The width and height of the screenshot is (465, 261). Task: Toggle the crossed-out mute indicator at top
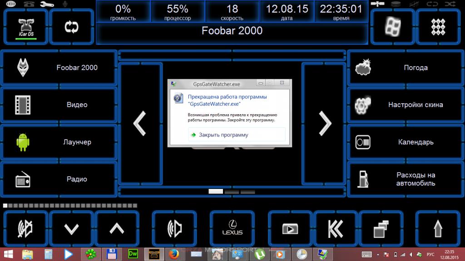pos(414,4)
